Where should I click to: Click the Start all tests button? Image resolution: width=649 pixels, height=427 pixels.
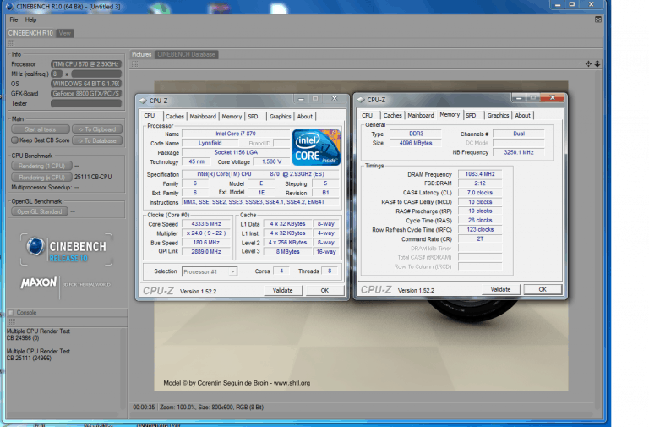[x=41, y=129]
